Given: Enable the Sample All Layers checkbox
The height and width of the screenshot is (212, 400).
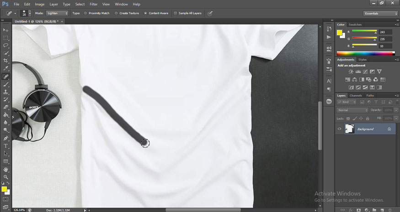Looking at the screenshot, I should 175,13.
